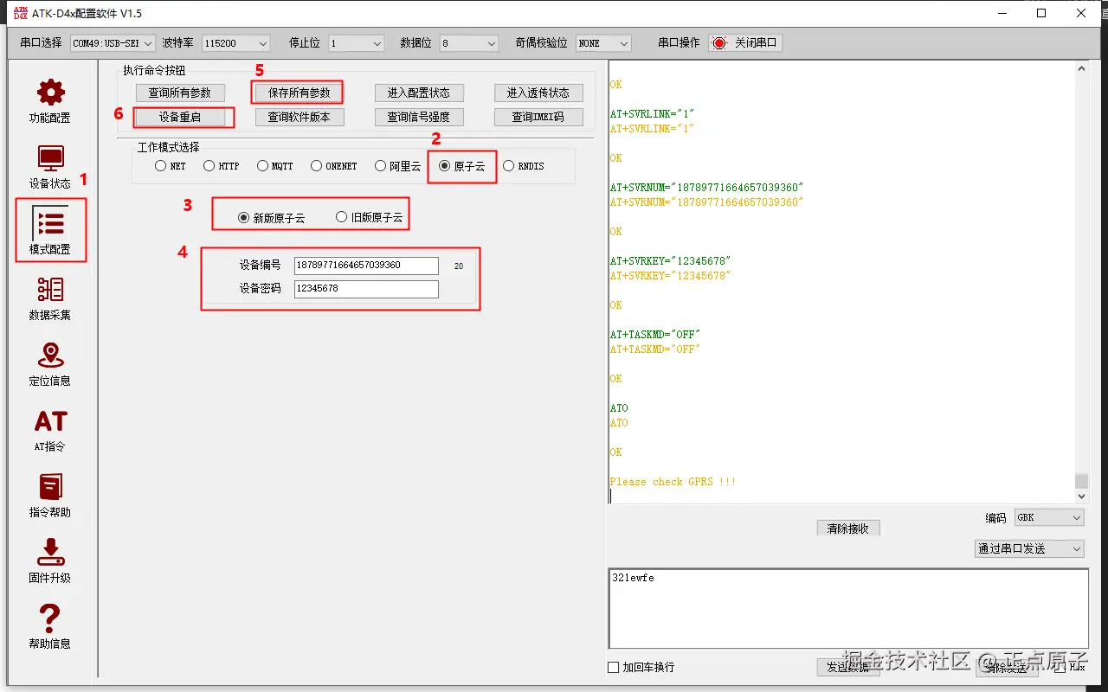Toggle the Hex checkbox

[x=1062, y=667]
